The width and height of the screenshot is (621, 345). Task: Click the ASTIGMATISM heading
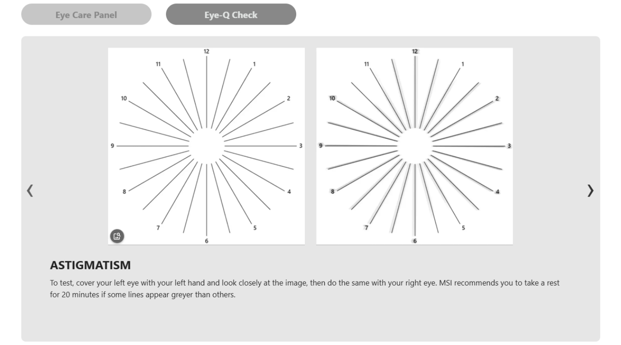click(x=90, y=265)
